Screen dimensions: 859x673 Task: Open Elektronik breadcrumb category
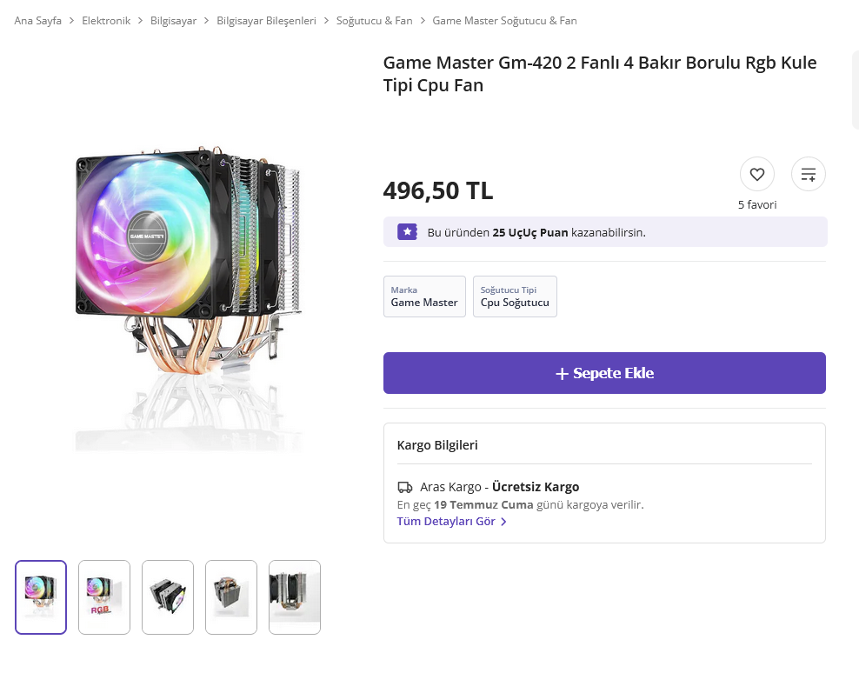pos(106,21)
